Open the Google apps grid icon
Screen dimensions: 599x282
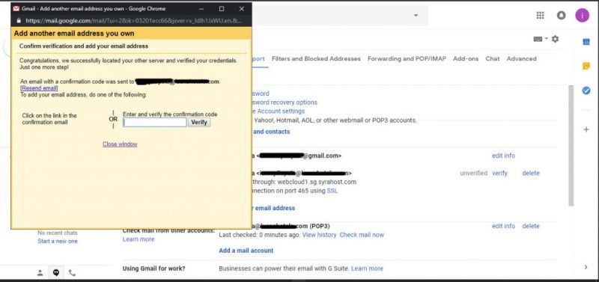(540, 15)
